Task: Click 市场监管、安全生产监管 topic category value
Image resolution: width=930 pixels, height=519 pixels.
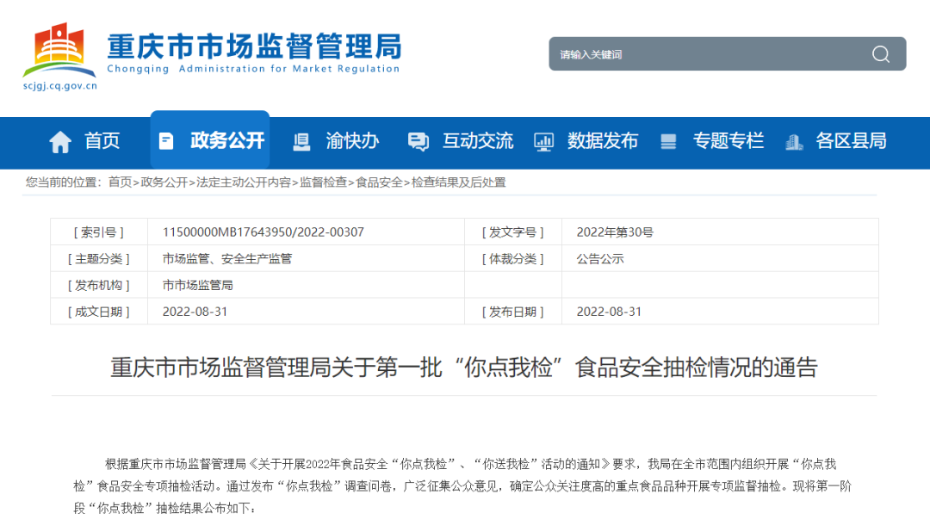Action: (227, 258)
